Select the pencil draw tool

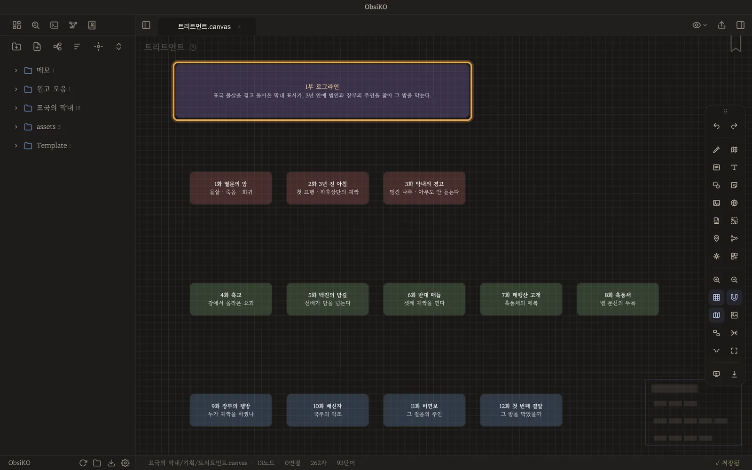pos(716,149)
